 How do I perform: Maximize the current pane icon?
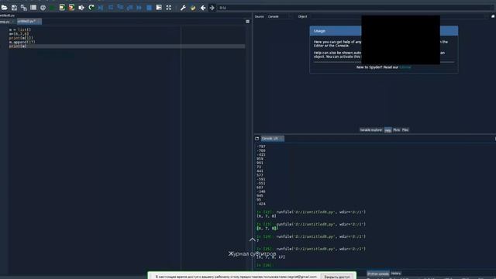[x=159, y=7]
